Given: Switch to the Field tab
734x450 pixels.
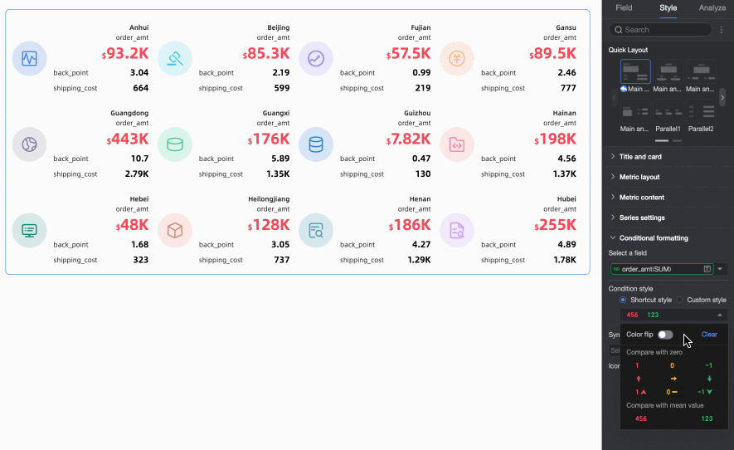Looking at the screenshot, I should [x=624, y=8].
